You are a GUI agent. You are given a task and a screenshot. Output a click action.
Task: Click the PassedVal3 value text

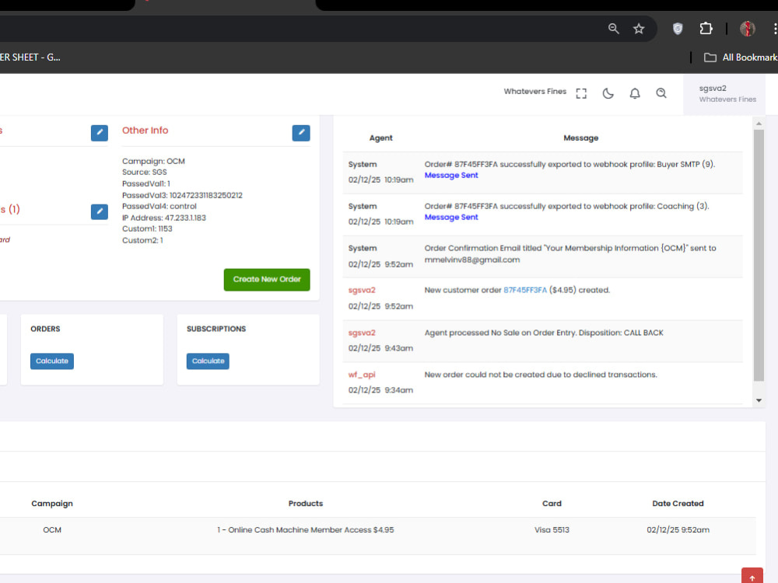coord(206,195)
